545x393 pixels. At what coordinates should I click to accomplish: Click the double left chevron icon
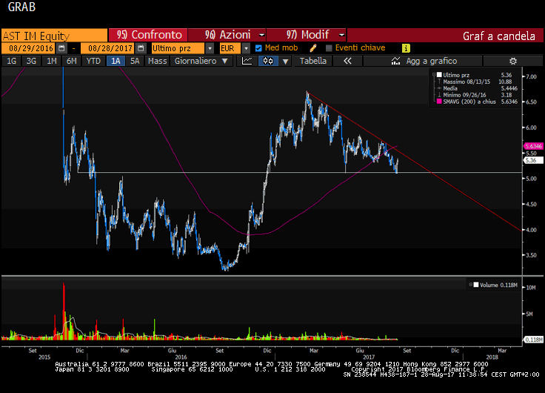click(347, 61)
